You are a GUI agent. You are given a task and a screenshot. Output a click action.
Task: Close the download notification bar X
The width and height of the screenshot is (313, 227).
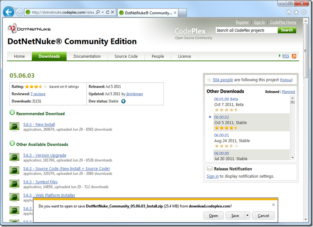coord(273,205)
